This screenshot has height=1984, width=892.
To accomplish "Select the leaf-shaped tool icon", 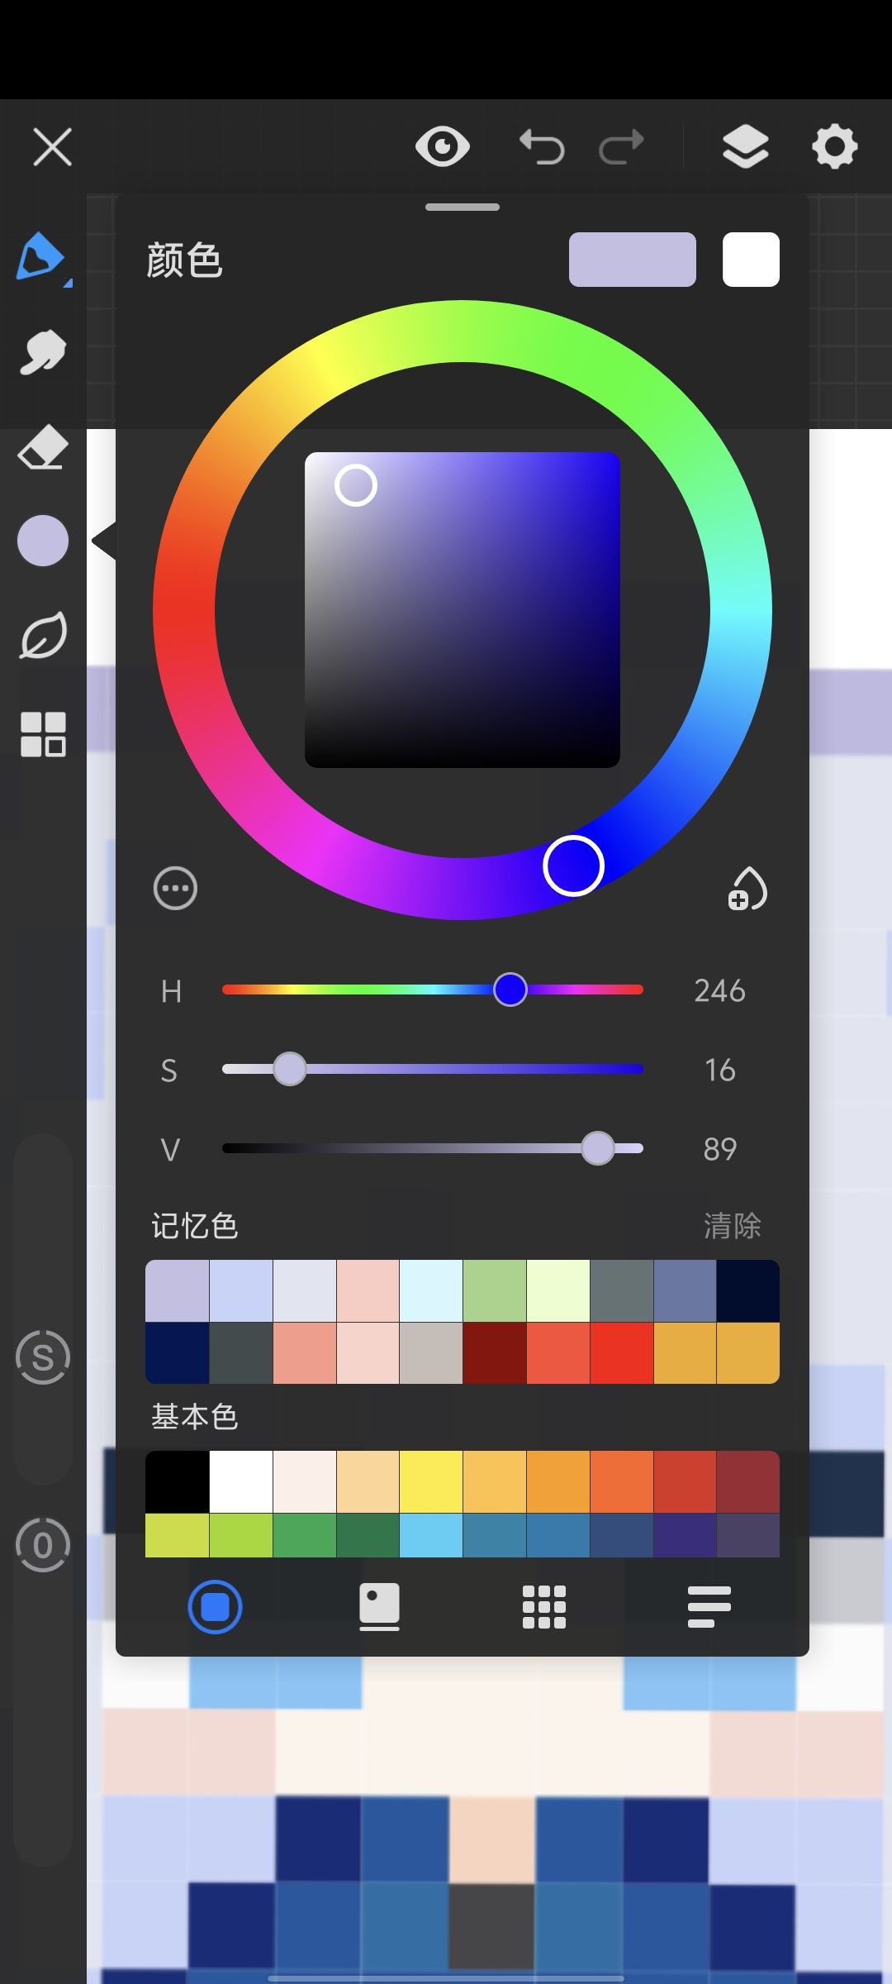I will 43,636.
